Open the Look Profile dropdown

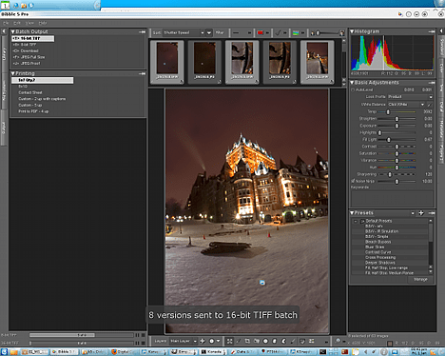(410, 97)
